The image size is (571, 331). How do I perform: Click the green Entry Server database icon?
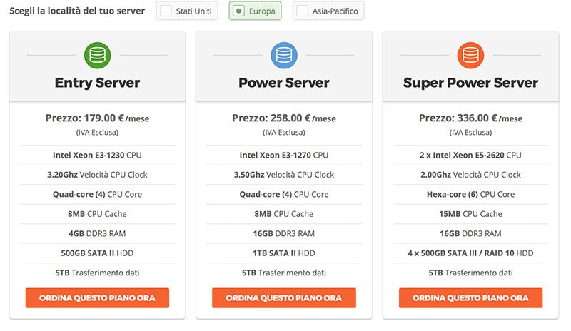pyautogui.click(x=97, y=56)
